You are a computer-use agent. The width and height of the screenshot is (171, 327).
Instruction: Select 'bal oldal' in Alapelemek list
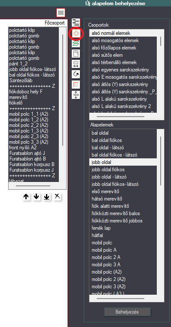point(123,133)
